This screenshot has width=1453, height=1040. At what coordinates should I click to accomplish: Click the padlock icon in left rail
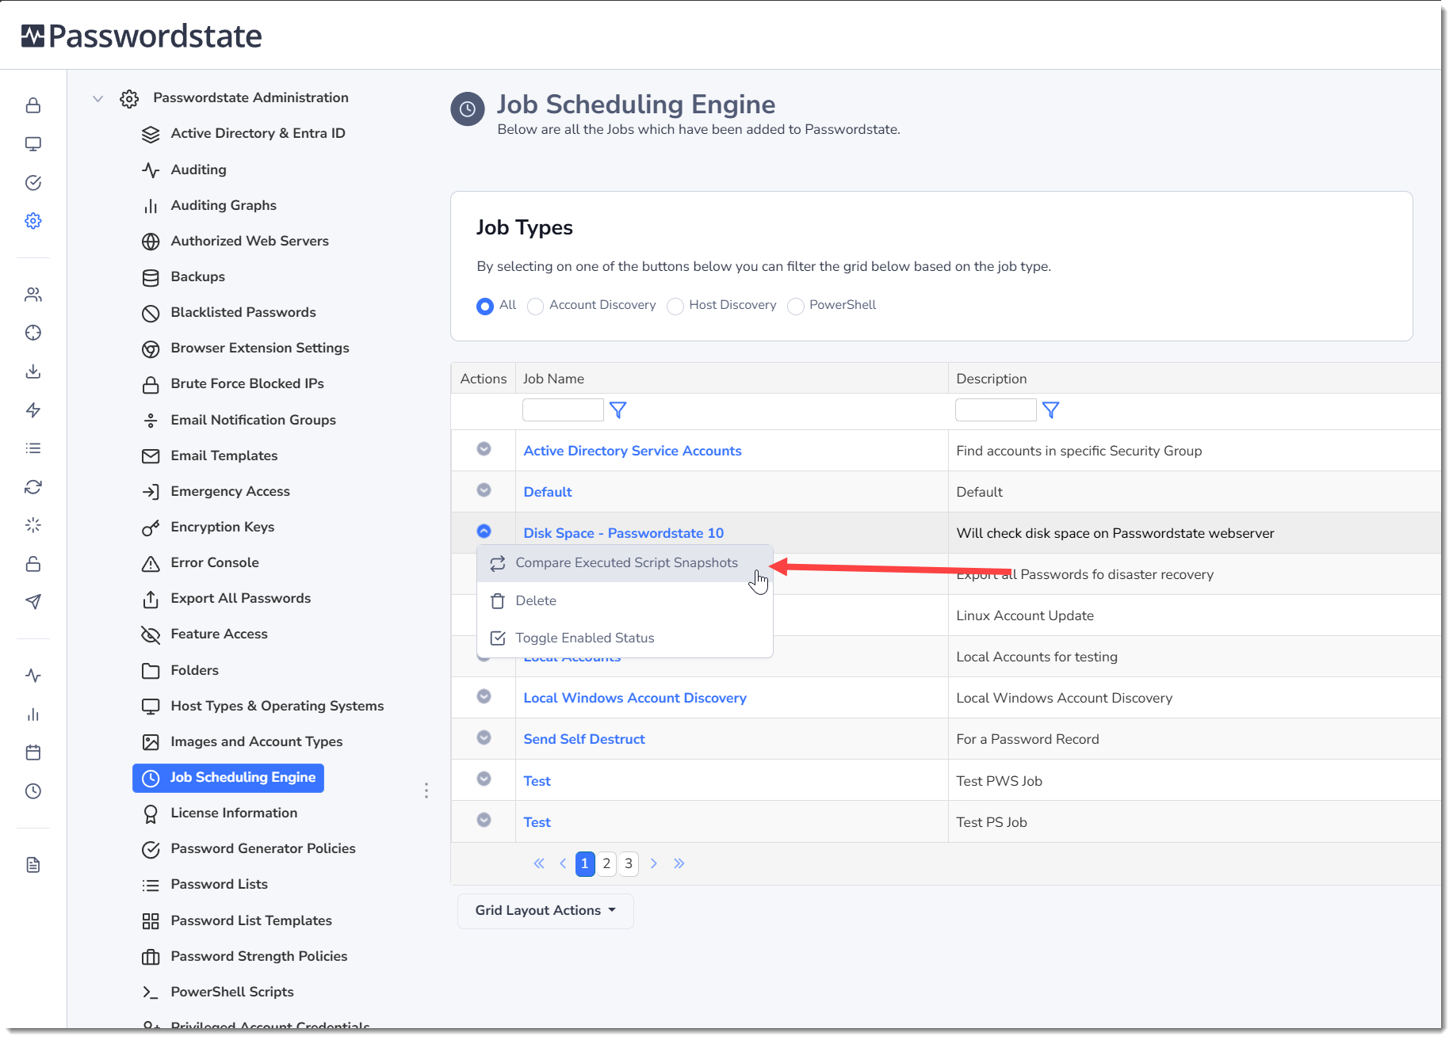[33, 105]
